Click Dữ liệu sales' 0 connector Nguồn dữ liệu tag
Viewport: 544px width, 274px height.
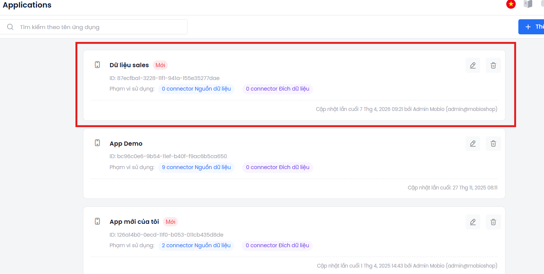tap(196, 89)
